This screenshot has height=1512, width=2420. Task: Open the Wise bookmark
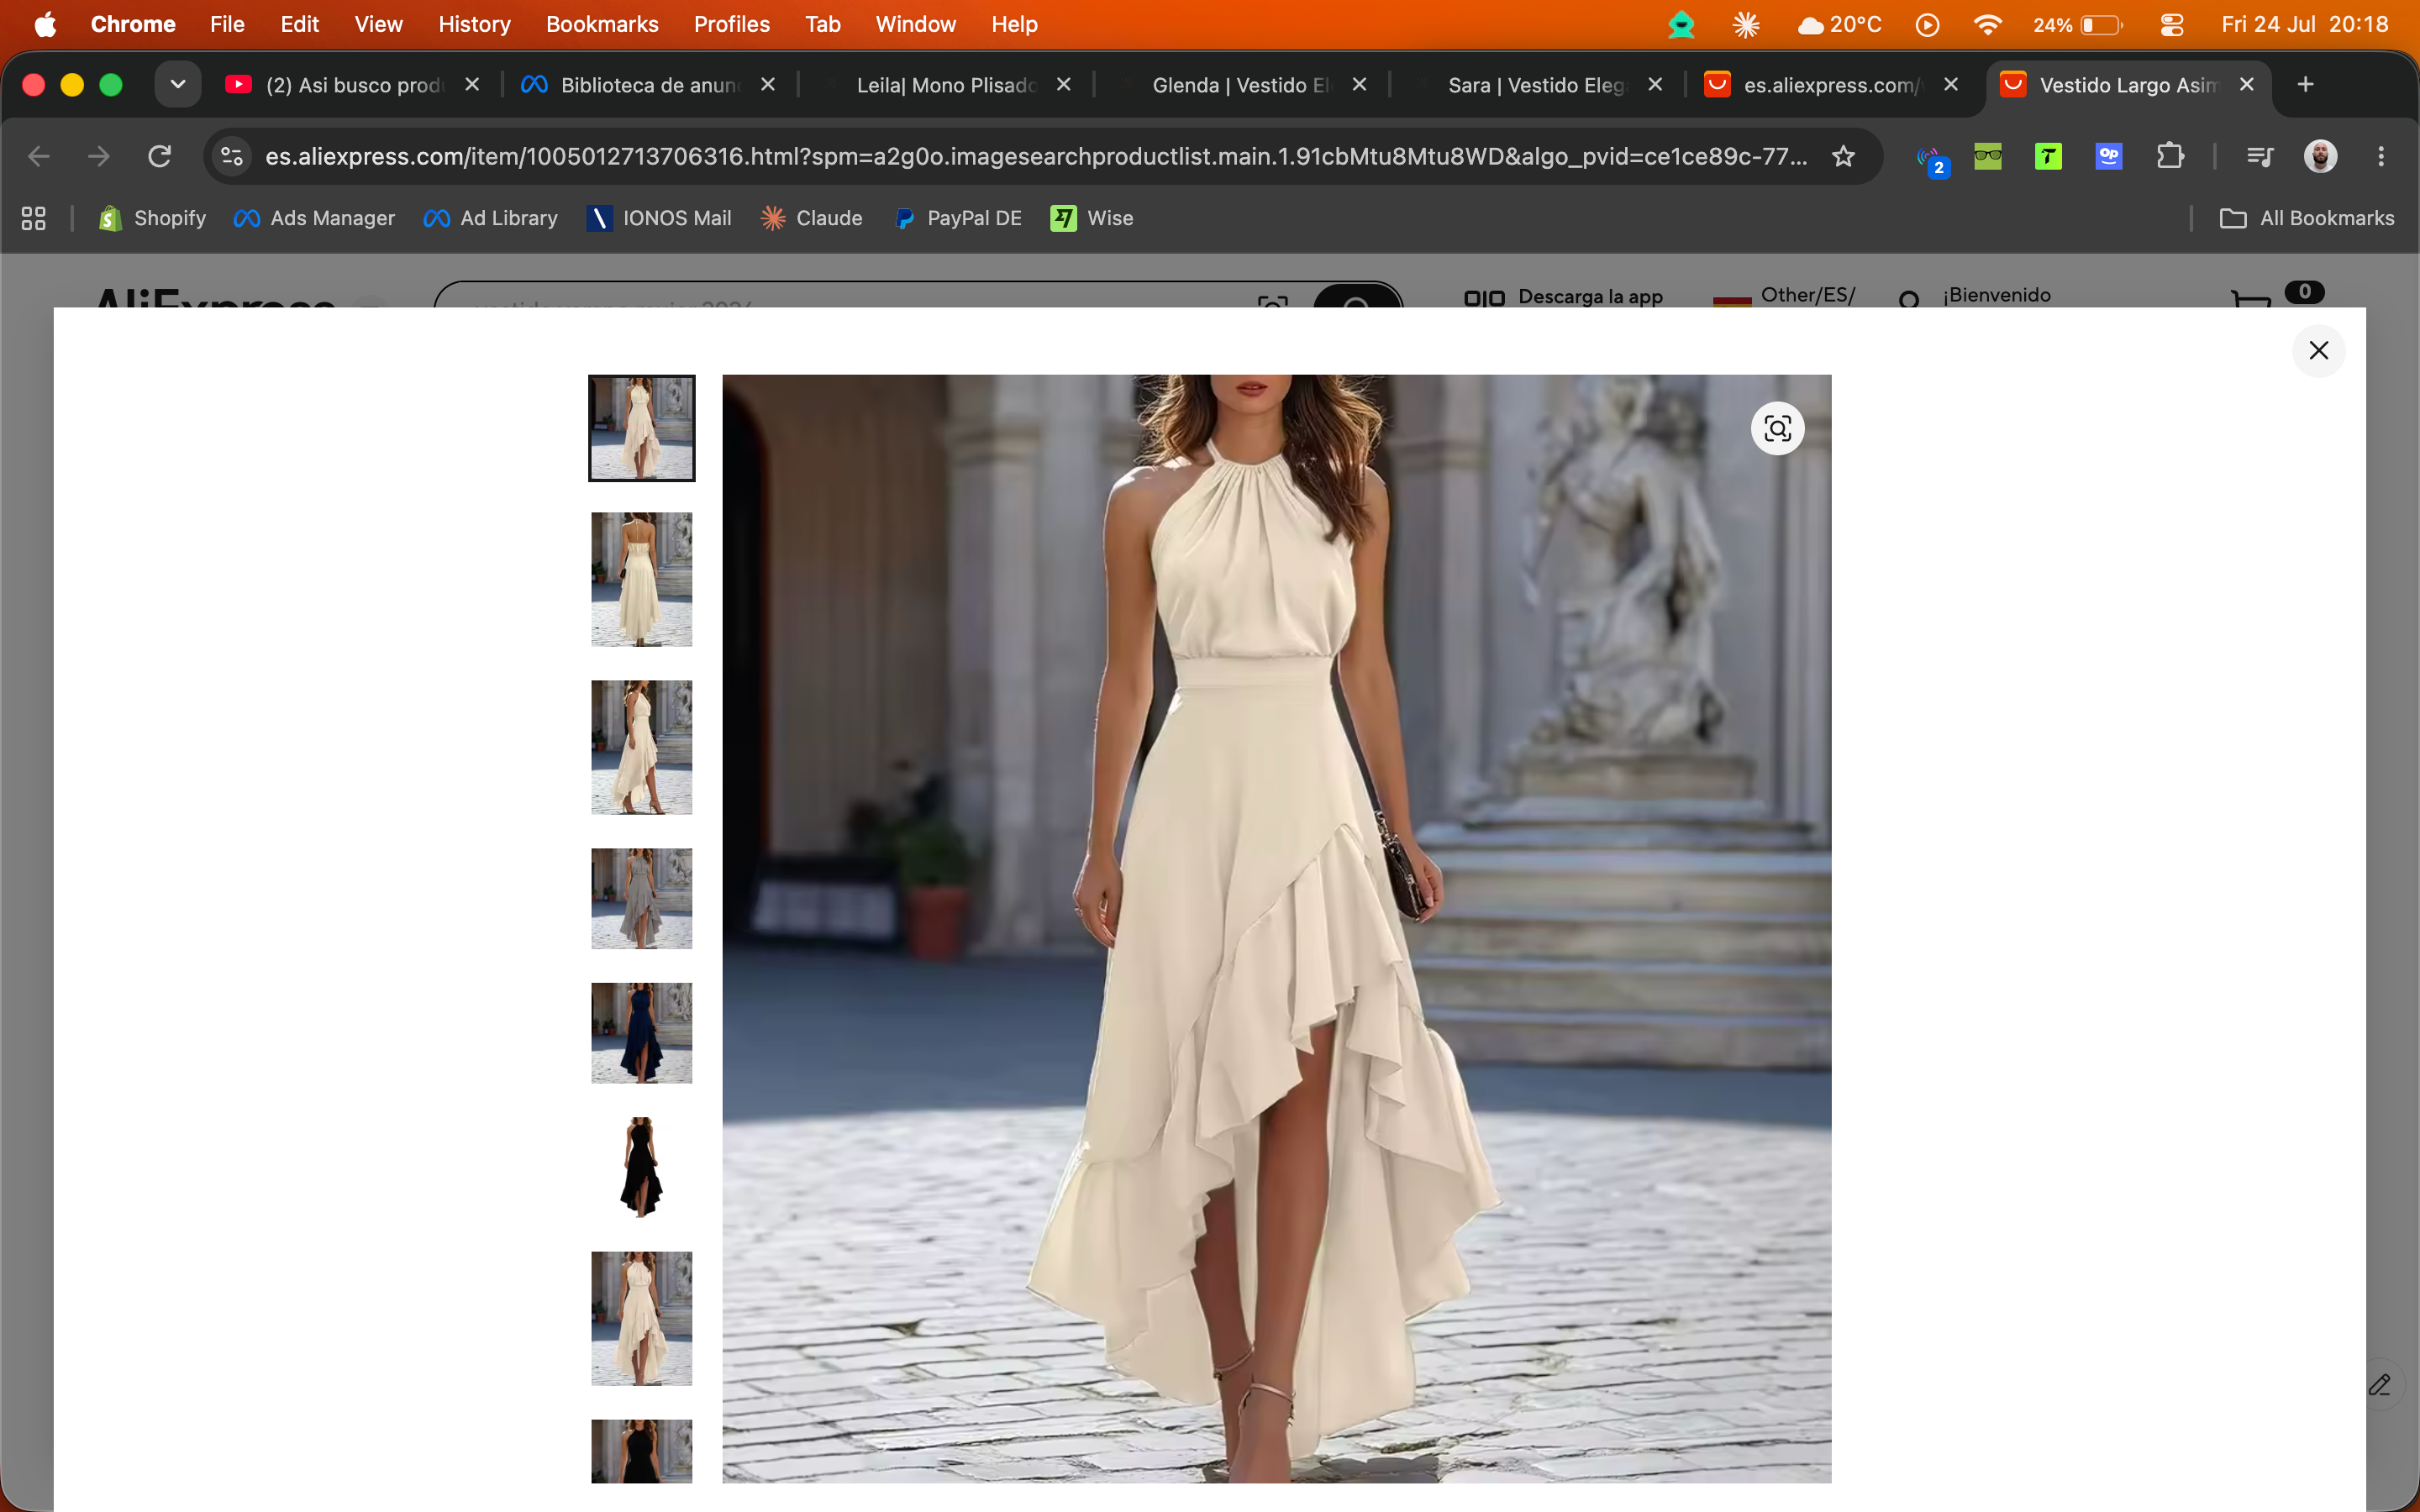click(1092, 218)
